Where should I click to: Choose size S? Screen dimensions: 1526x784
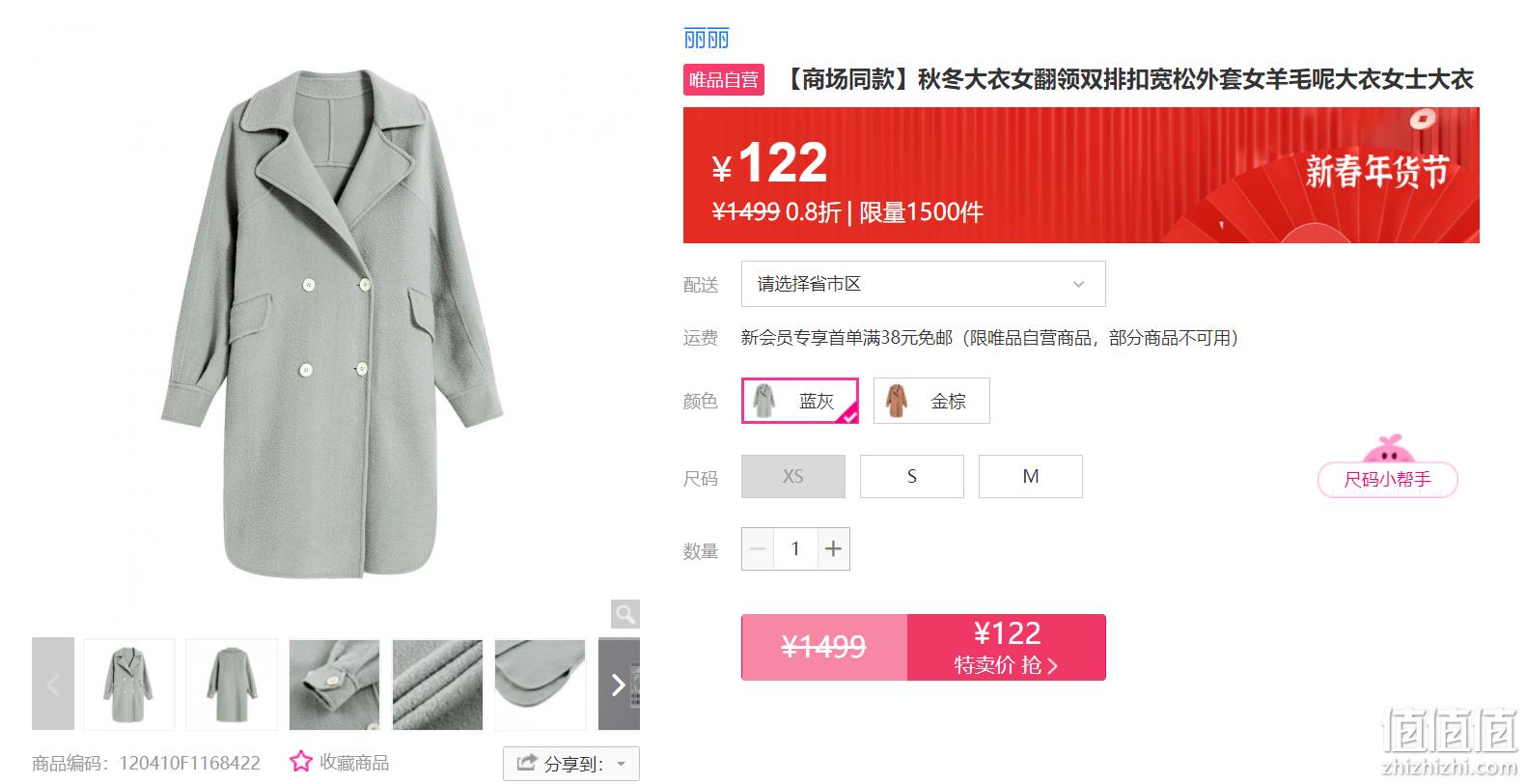912,476
